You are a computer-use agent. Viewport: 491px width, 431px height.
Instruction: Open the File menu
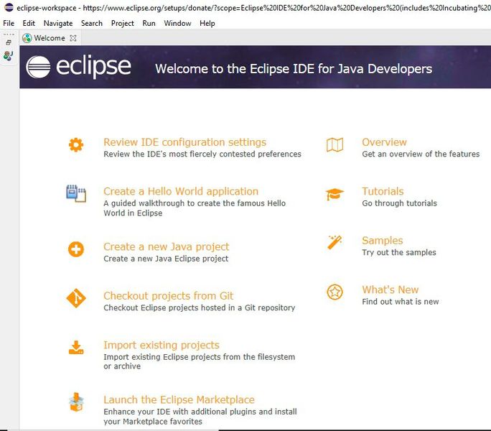point(9,23)
